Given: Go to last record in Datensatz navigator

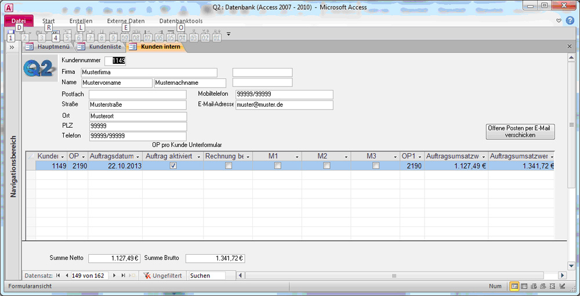Looking at the screenshot, I should pos(123,276).
